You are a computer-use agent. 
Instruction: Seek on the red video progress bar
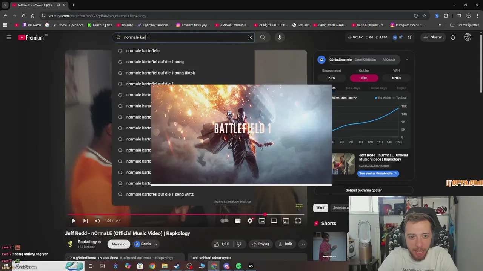point(186,215)
